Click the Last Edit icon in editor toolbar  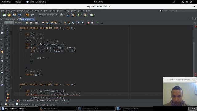point(27,23)
